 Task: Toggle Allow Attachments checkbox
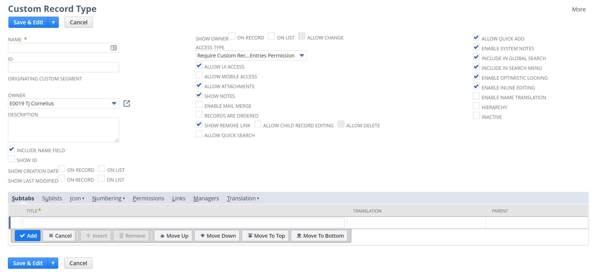click(199, 85)
